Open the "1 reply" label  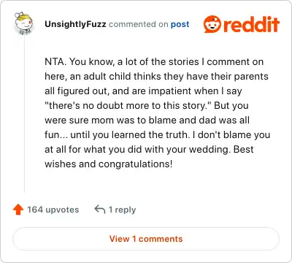click(122, 210)
